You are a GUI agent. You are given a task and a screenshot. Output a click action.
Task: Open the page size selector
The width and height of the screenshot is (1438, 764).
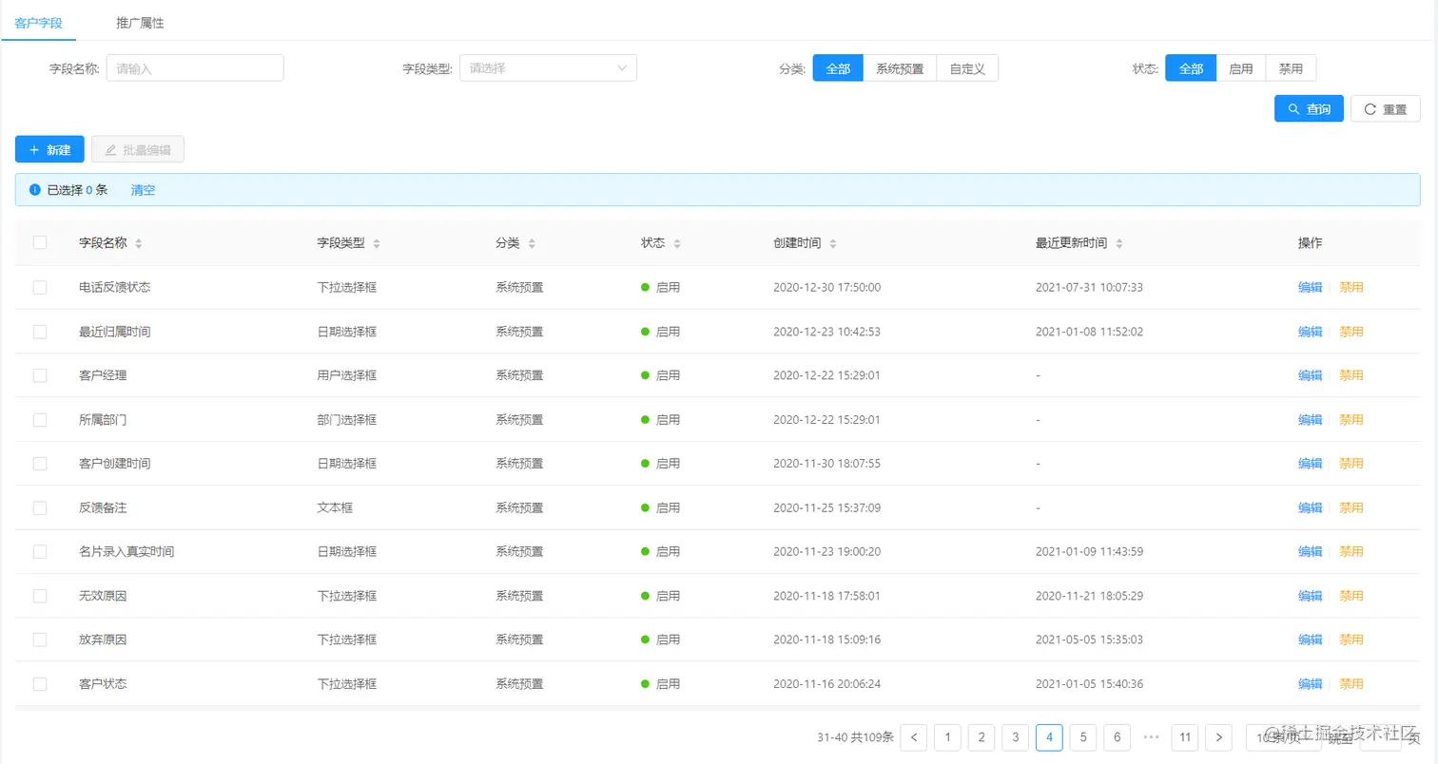coord(1284,736)
